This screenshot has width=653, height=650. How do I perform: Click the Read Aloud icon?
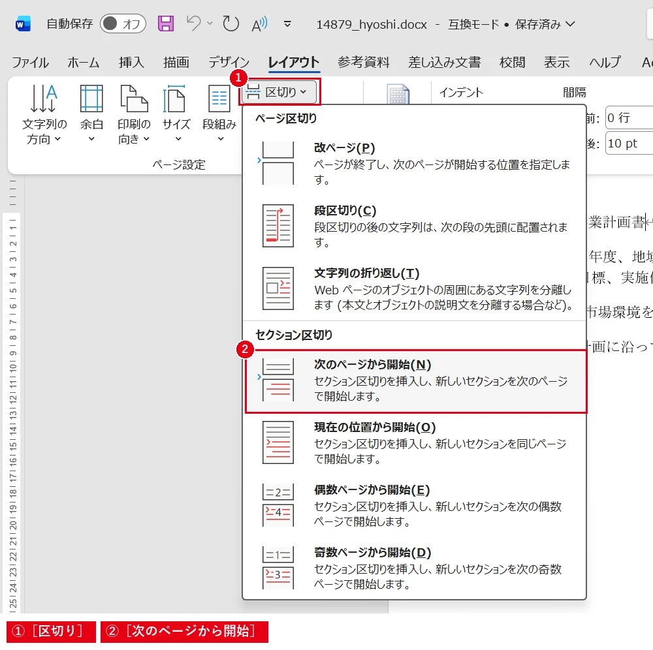[259, 24]
